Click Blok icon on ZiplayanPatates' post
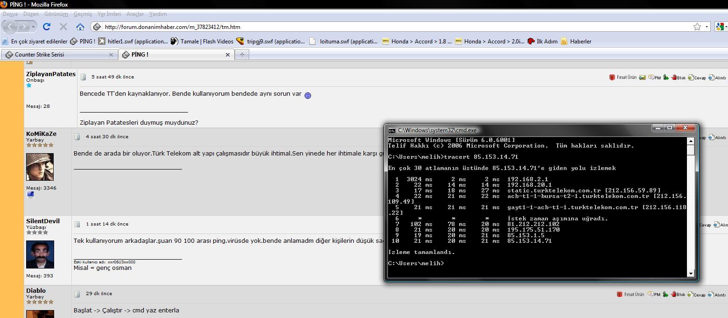Screen dimensions: 728x318 point(678,78)
